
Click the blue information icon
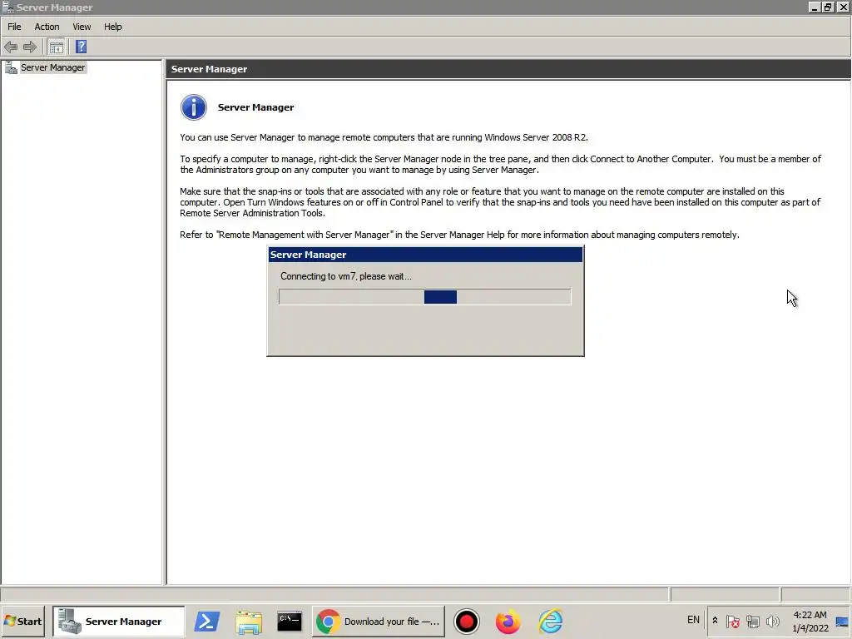point(193,107)
